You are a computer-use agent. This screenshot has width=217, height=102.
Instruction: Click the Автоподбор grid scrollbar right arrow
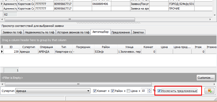coord(214,84)
